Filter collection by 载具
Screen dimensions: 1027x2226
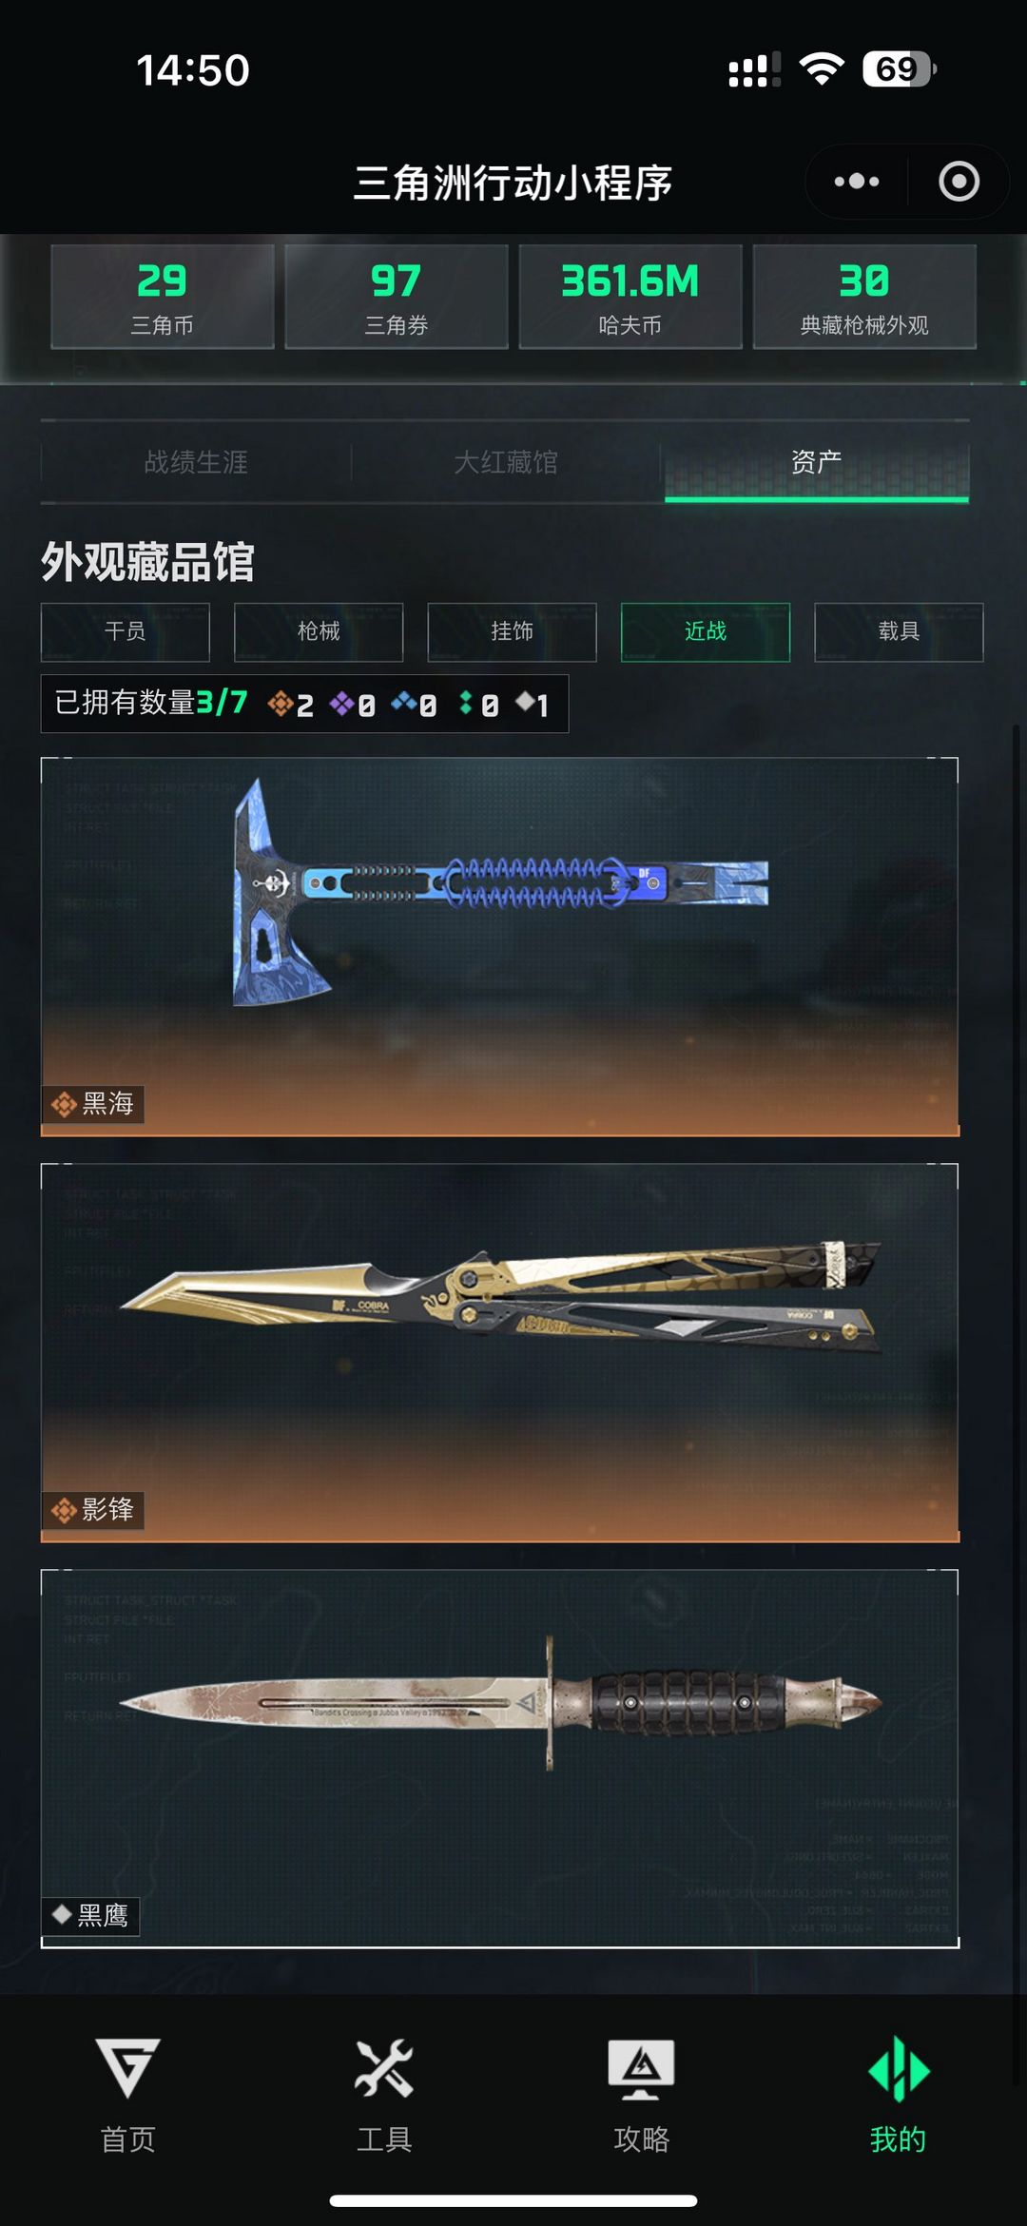click(x=899, y=631)
